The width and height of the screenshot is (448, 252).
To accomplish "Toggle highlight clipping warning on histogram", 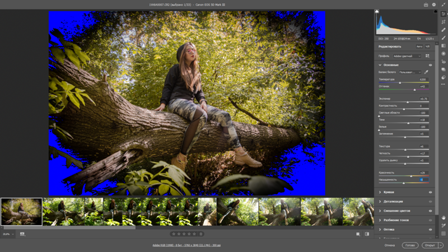I will (436, 11).
